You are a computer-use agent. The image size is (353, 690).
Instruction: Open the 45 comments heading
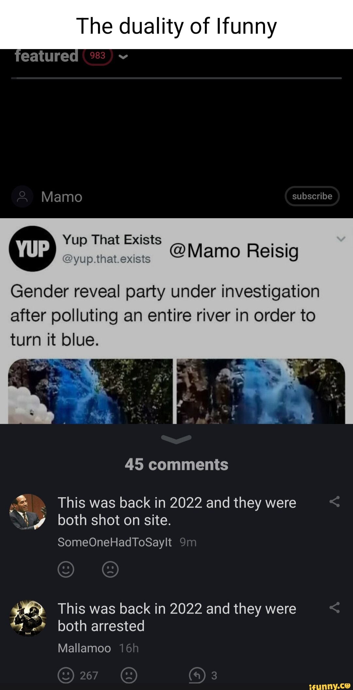176,464
